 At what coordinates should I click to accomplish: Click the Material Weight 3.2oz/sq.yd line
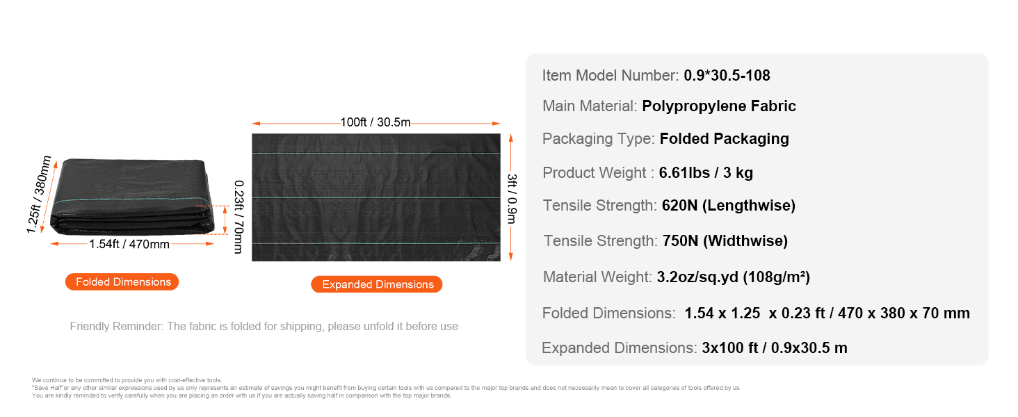[x=676, y=277]
